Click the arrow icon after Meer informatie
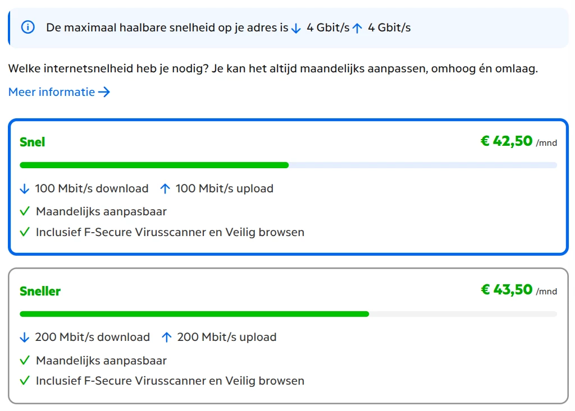Screen dimensions: 575x411 point(104,92)
